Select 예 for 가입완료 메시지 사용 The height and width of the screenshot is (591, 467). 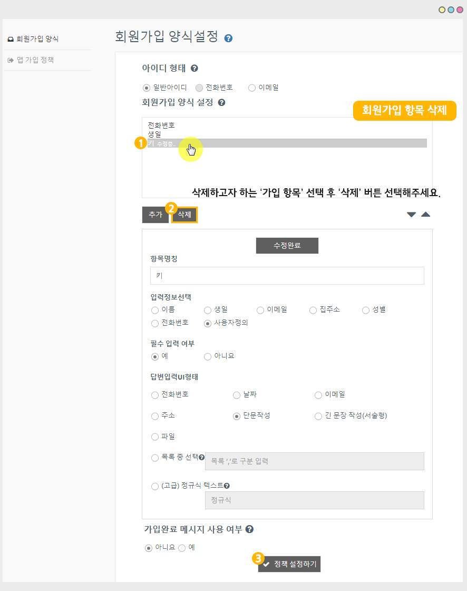(x=182, y=548)
